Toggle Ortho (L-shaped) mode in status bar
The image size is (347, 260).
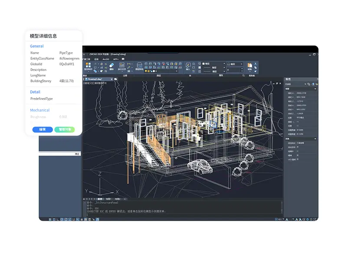58,219
